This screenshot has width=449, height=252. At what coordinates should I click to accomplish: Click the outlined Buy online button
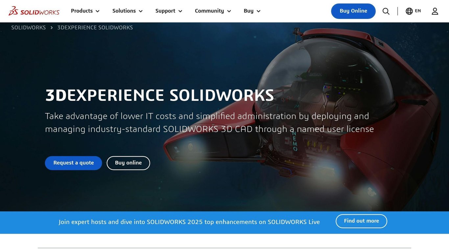pyautogui.click(x=128, y=163)
